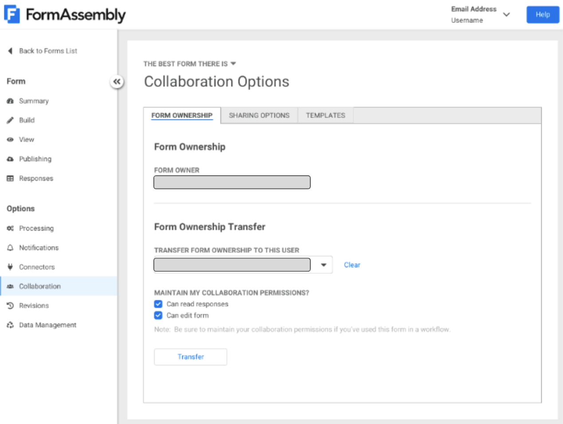Viewport: 563px width, 424px height.
Task: Uncheck the Can read responses checkbox
Action: coord(158,304)
